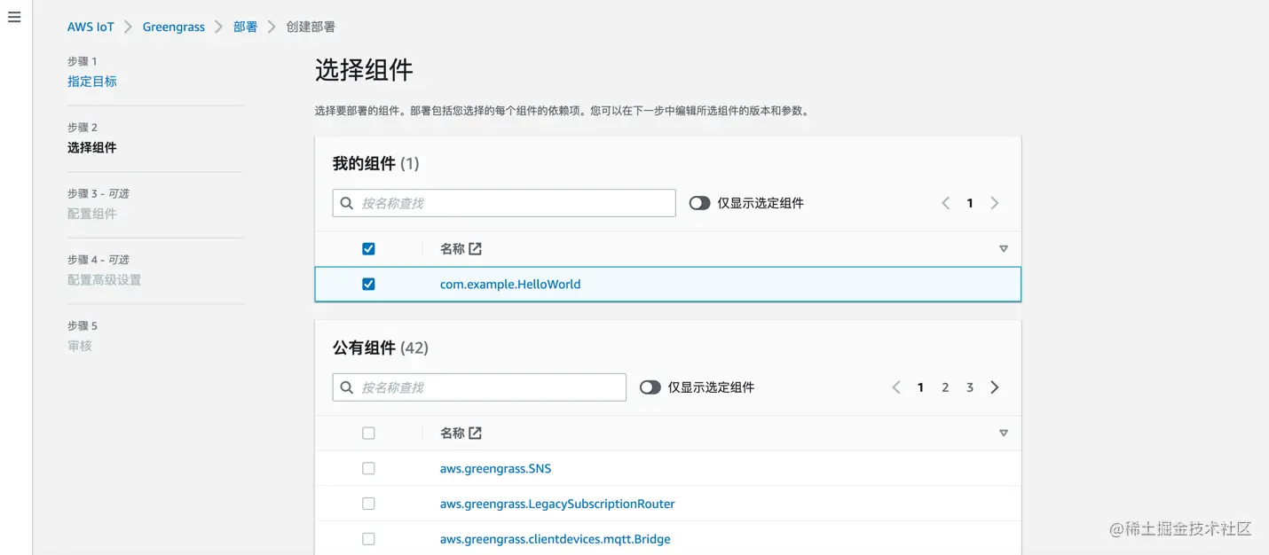The width and height of the screenshot is (1269, 555).
Task: Toggle the select-all checkbox in 我的组件
Action: click(368, 249)
